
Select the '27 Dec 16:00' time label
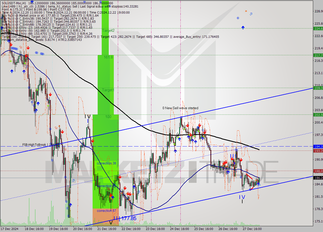pos(252,229)
